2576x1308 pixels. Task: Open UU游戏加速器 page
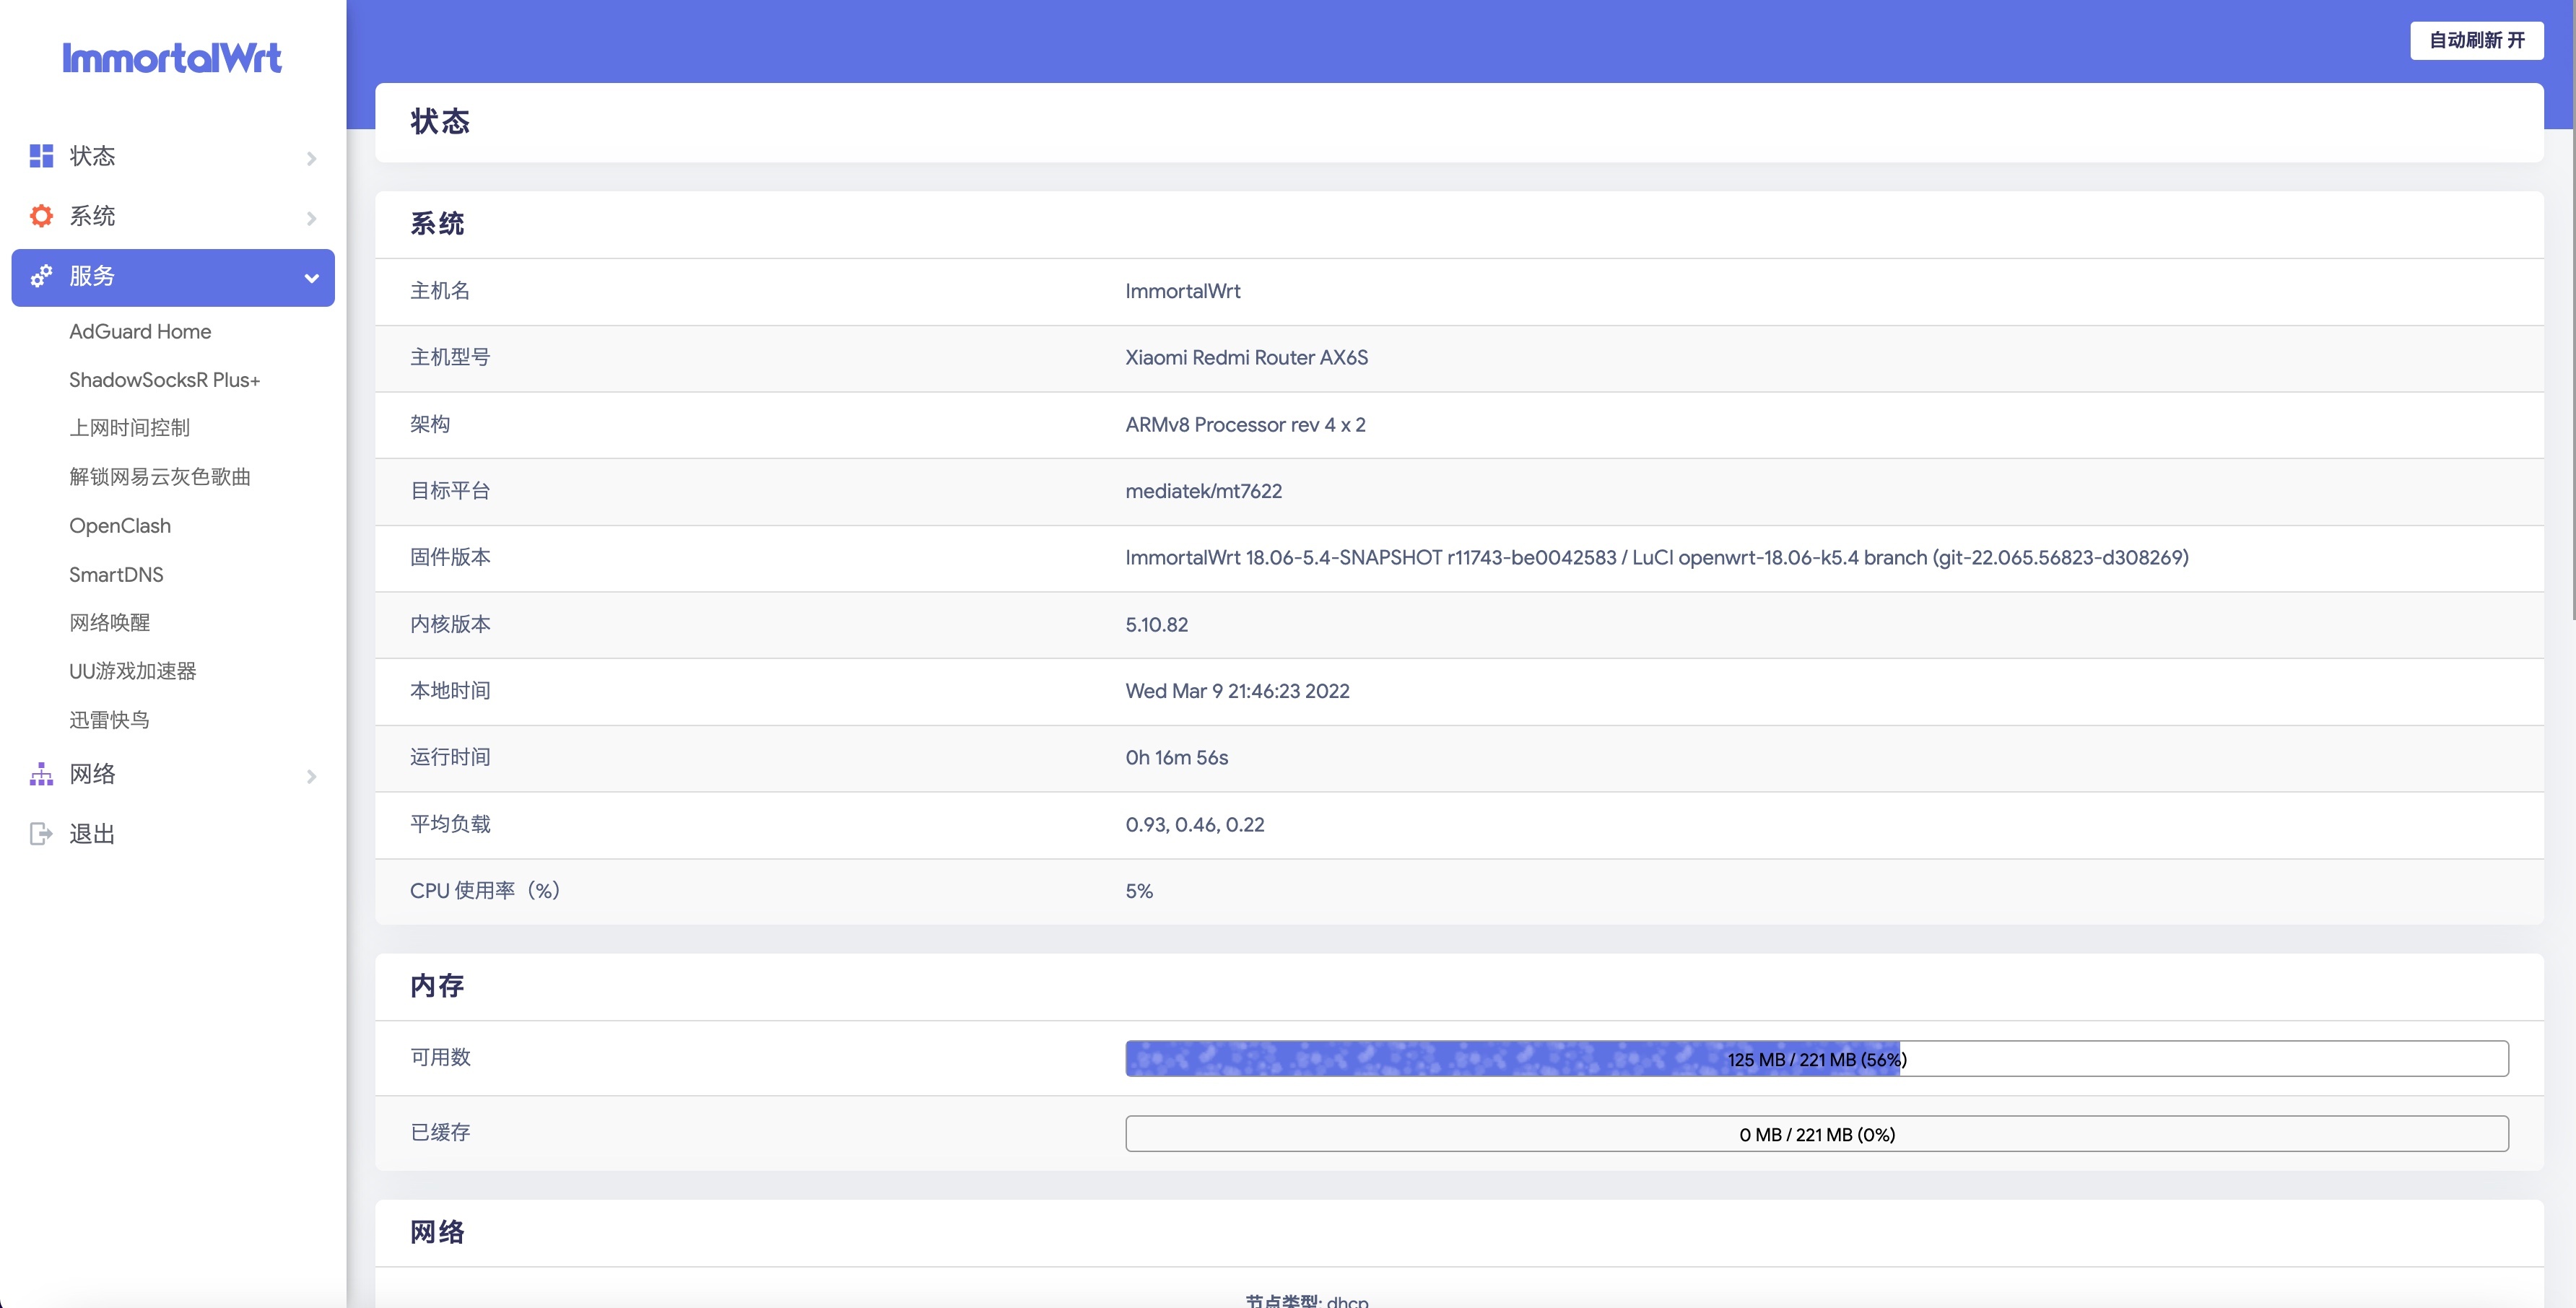click(132, 671)
